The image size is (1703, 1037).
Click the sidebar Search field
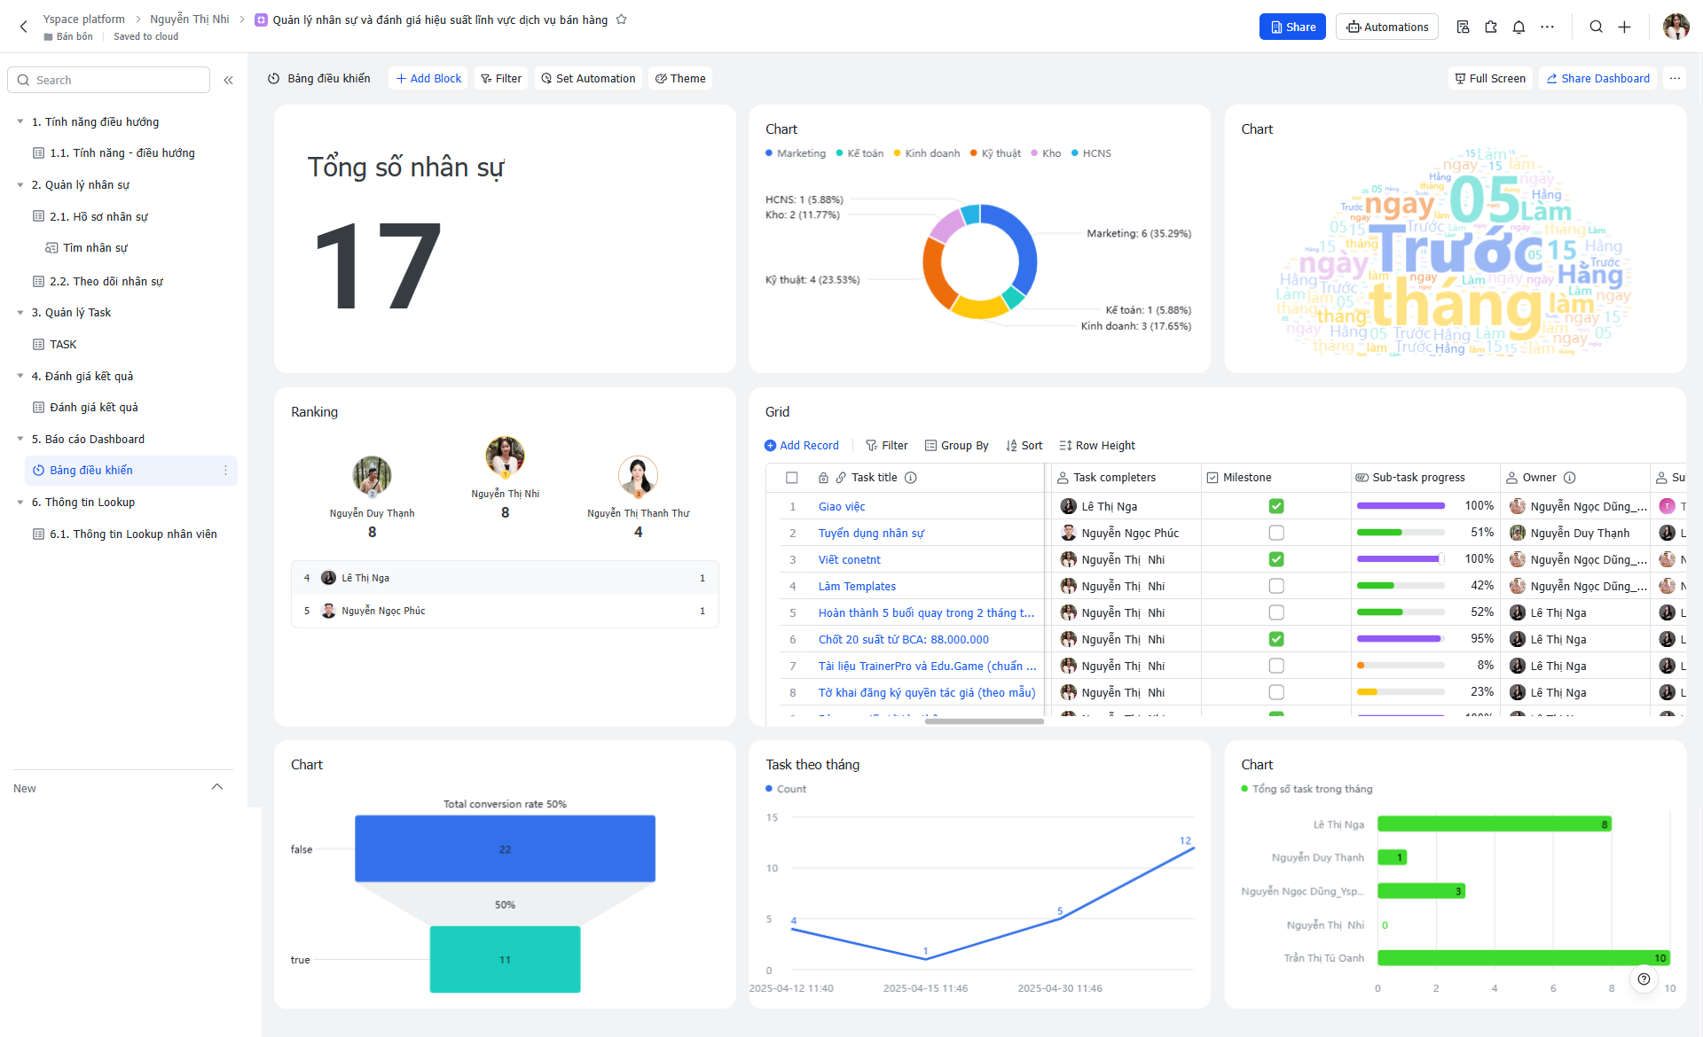pyautogui.click(x=109, y=80)
